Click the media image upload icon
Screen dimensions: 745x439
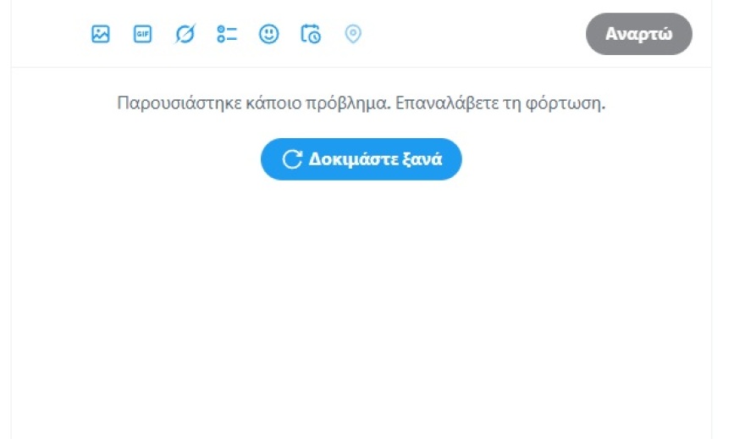(101, 34)
